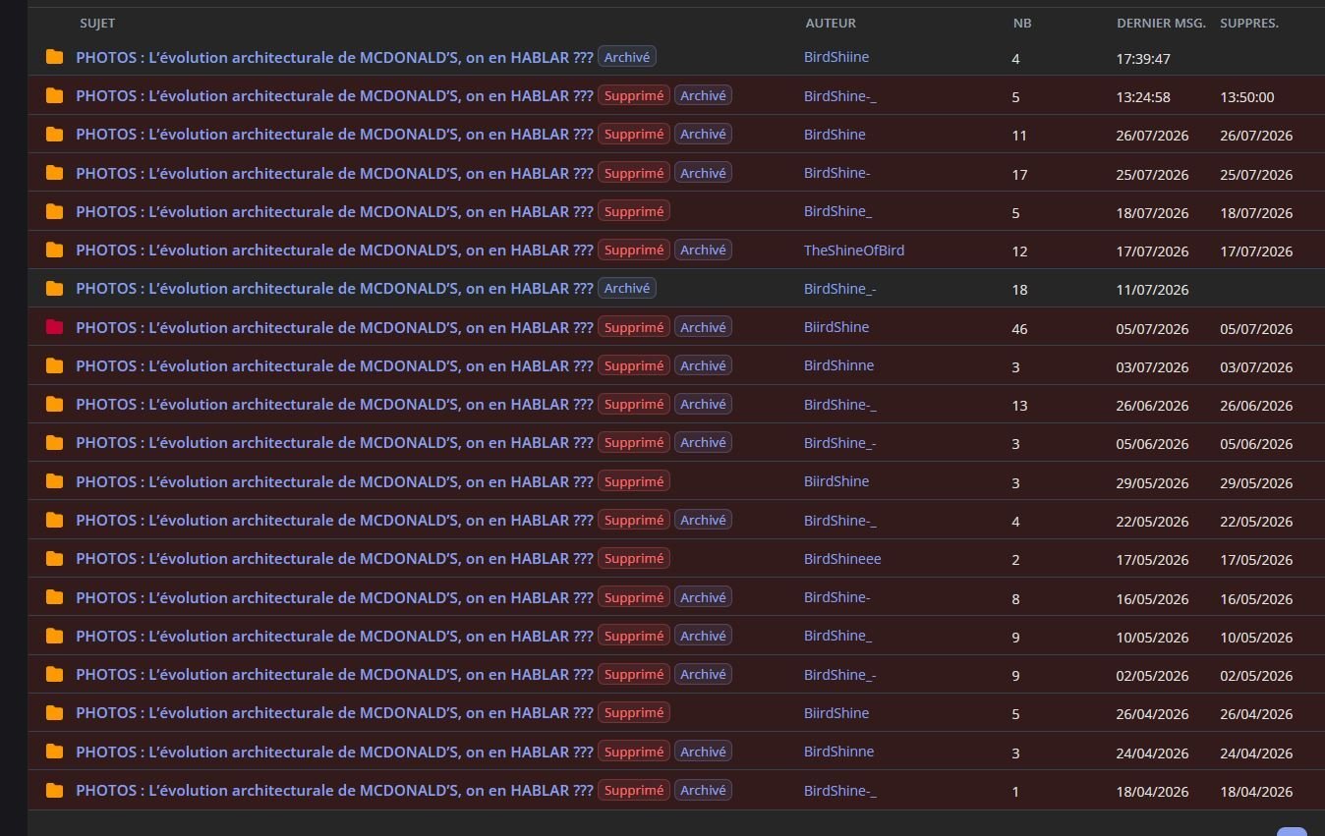Viewport: 1325px width, 836px height.
Task: Click the message count 18
Action: tap(1019, 290)
